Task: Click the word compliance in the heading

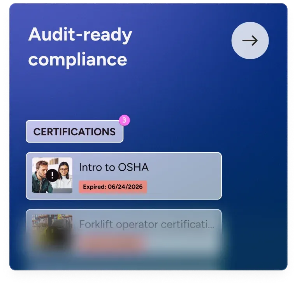Action: point(78,60)
